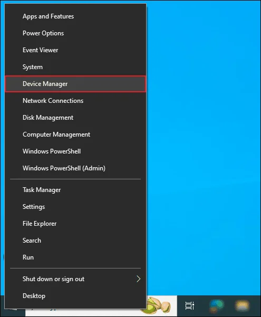Launch Event Viewer

(75, 50)
